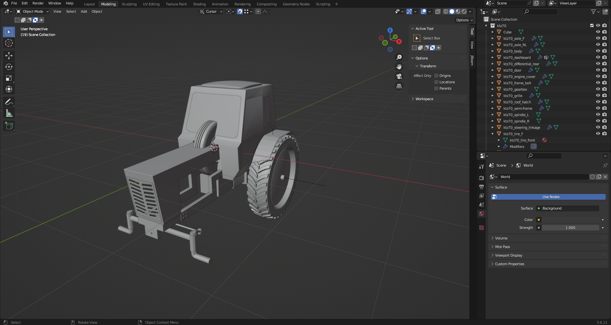Select the Rotate tool
The height and width of the screenshot is (325, 611).
9,67
